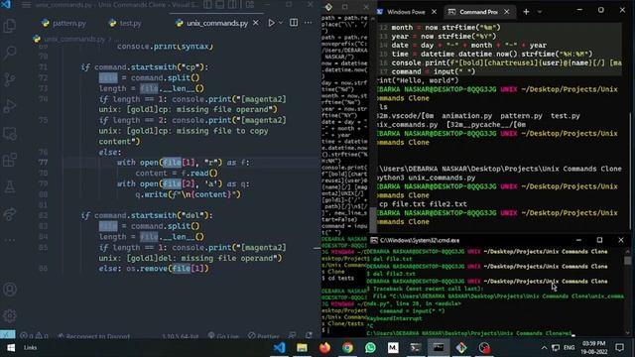Open the Run and Debug view
Image resolution: width=635 pixels, height=357 pixels.
pyautogui.click(x=10, y=106)
